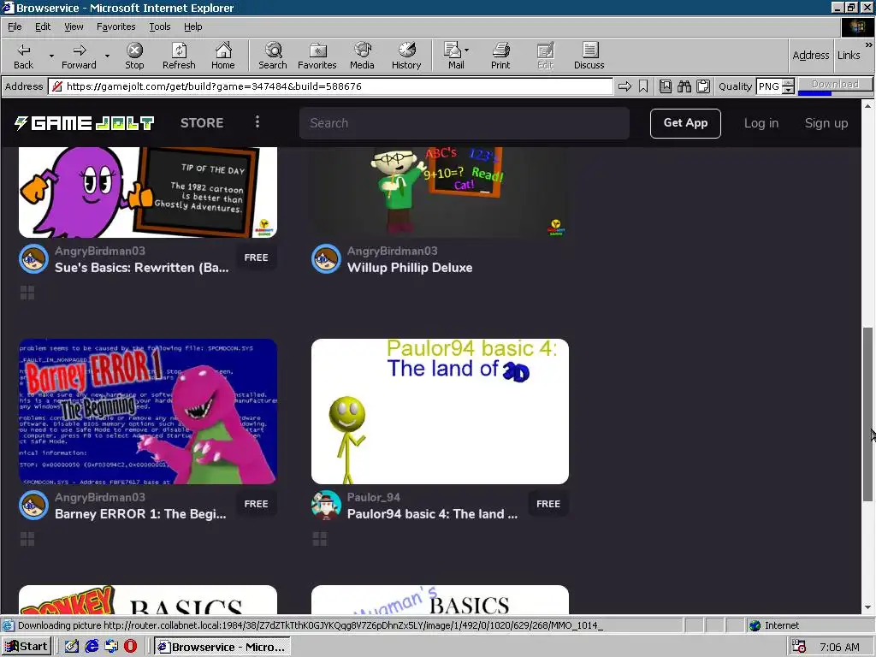Show the History pane

coord(406,56)
